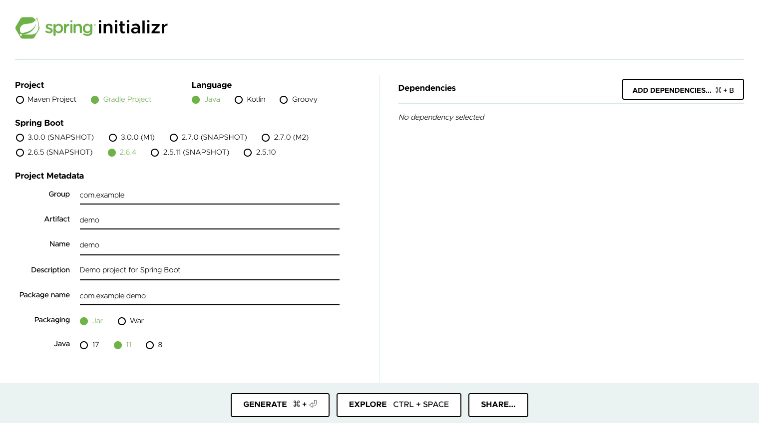This screenshot has height=423, width=759.
Task: Choose Groovy as the language
Action: point(299,99)
